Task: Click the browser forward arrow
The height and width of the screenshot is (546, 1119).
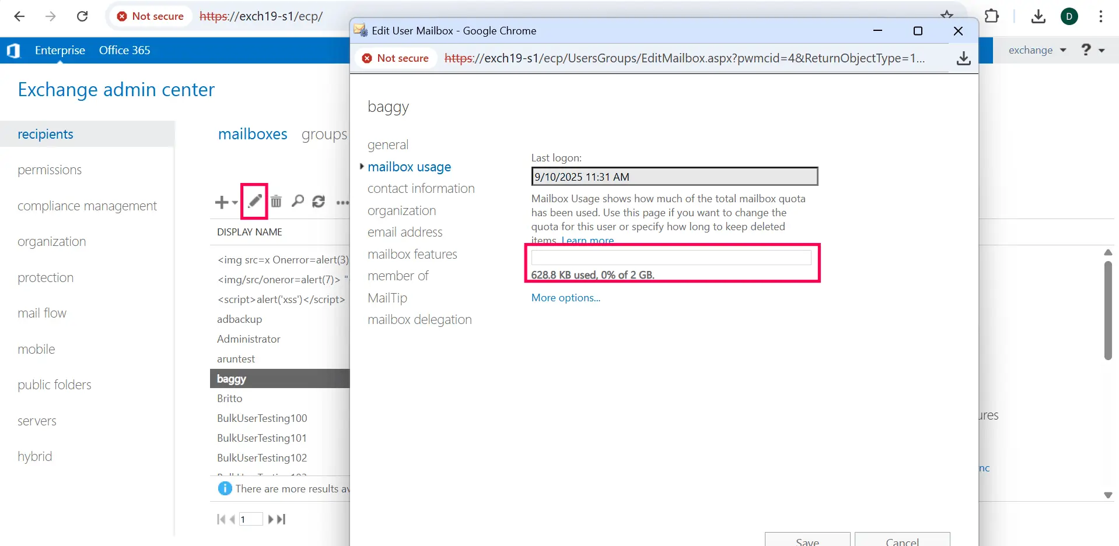Action: coord(51,16)
